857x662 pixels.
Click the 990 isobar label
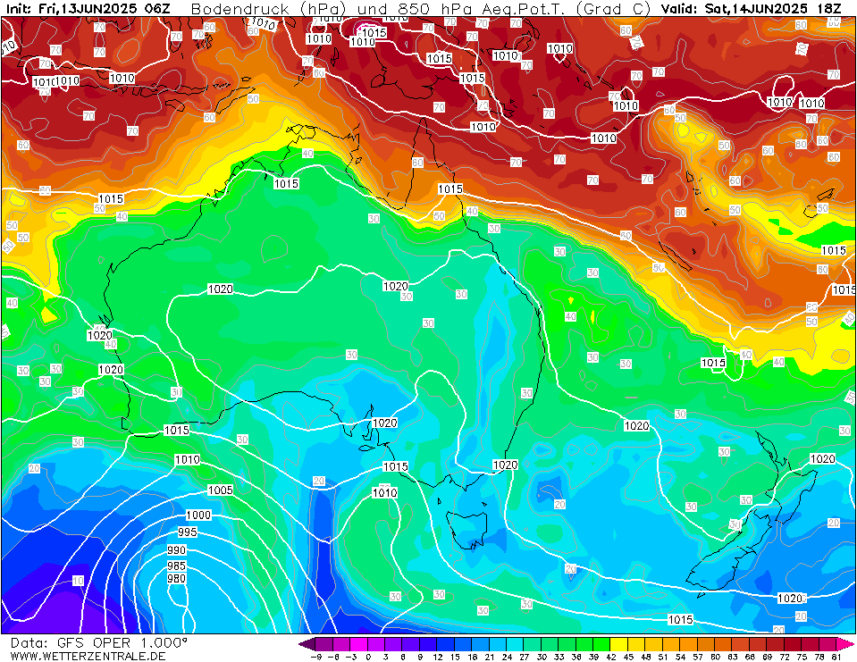click(177, 550)
